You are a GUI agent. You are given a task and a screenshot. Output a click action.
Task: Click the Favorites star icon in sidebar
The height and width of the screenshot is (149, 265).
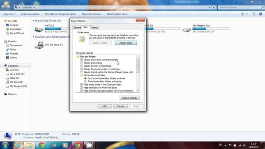click(x=5, y=21)
